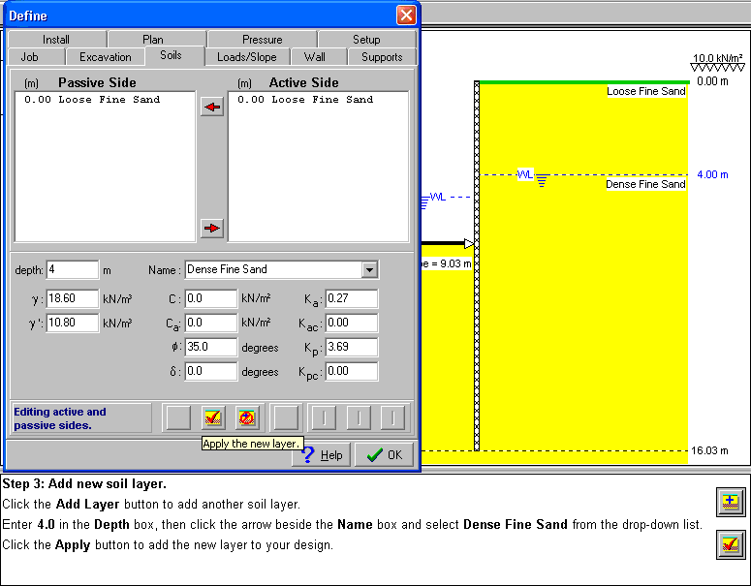Viewport: 751px width, 586px height.
Task: Click the Apply new layer checkmark icon
Action: pos(213,417)
